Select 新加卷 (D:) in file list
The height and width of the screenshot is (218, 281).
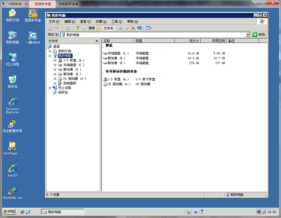click(114, 58)
